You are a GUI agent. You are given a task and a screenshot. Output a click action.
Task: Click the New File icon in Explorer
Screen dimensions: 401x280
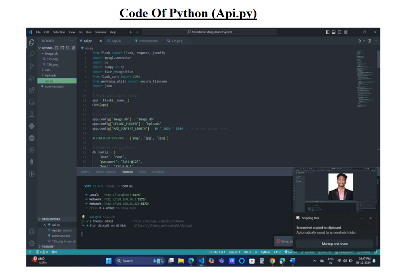point(57,48)
